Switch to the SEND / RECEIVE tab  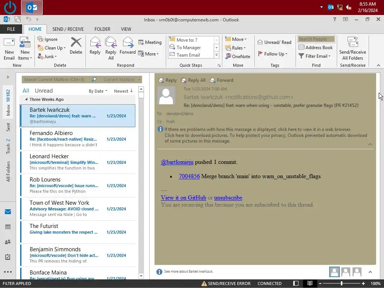pyautogui.click(x=68, y=29)
